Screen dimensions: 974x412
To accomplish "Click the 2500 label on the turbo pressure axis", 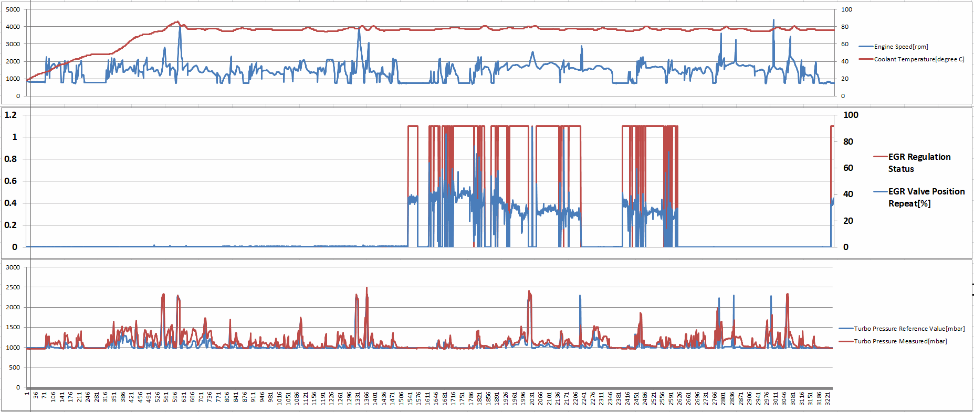I will tap(13, 287).
